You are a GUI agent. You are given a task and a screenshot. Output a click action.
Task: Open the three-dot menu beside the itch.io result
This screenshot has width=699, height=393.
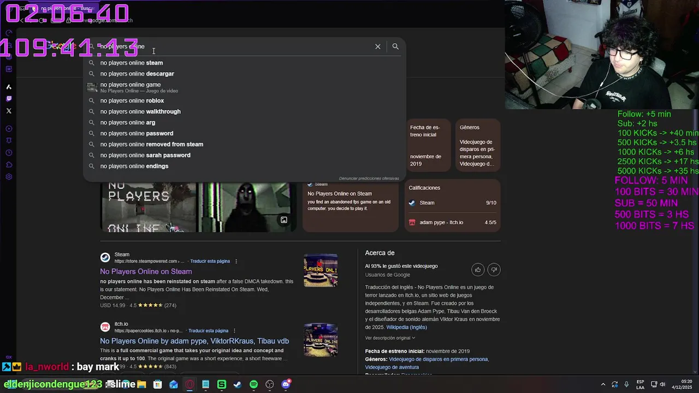(x=234, y=330)
